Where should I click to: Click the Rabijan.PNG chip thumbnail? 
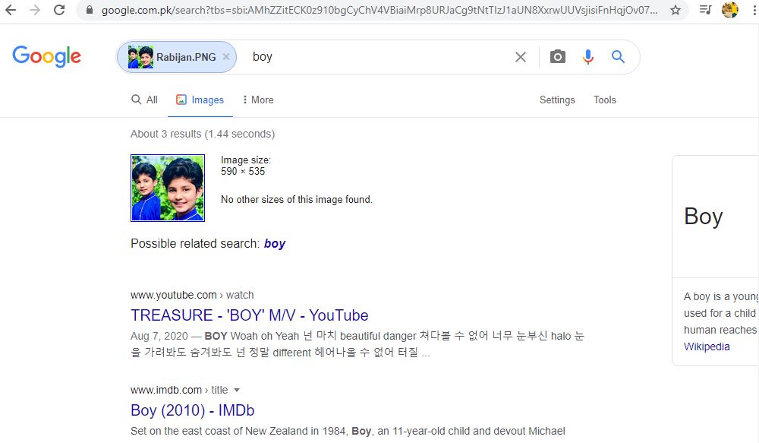pos(140,57)
